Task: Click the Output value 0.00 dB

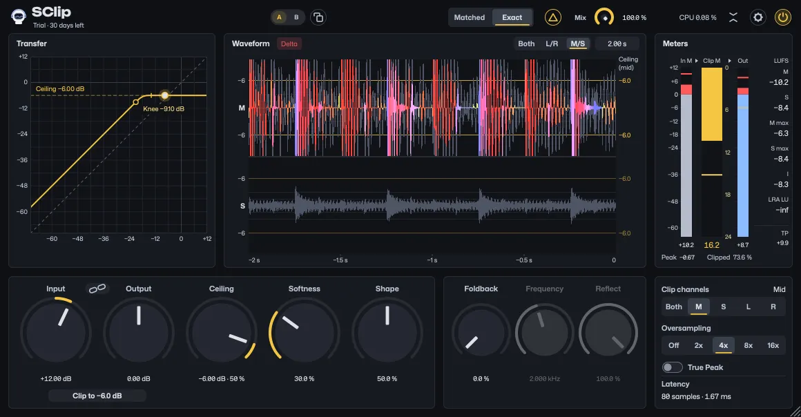Action: tap(138, 378)
